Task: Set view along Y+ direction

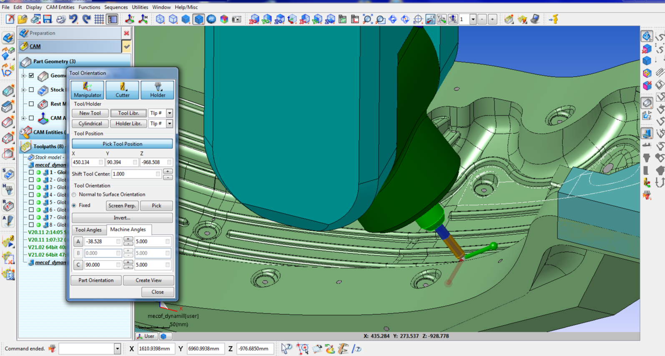Action: click(x=267, y=19)
